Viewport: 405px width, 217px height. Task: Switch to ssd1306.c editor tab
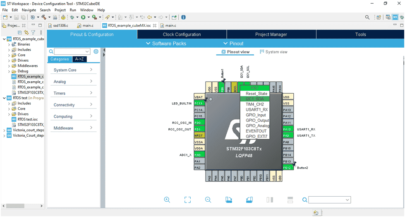59,25
